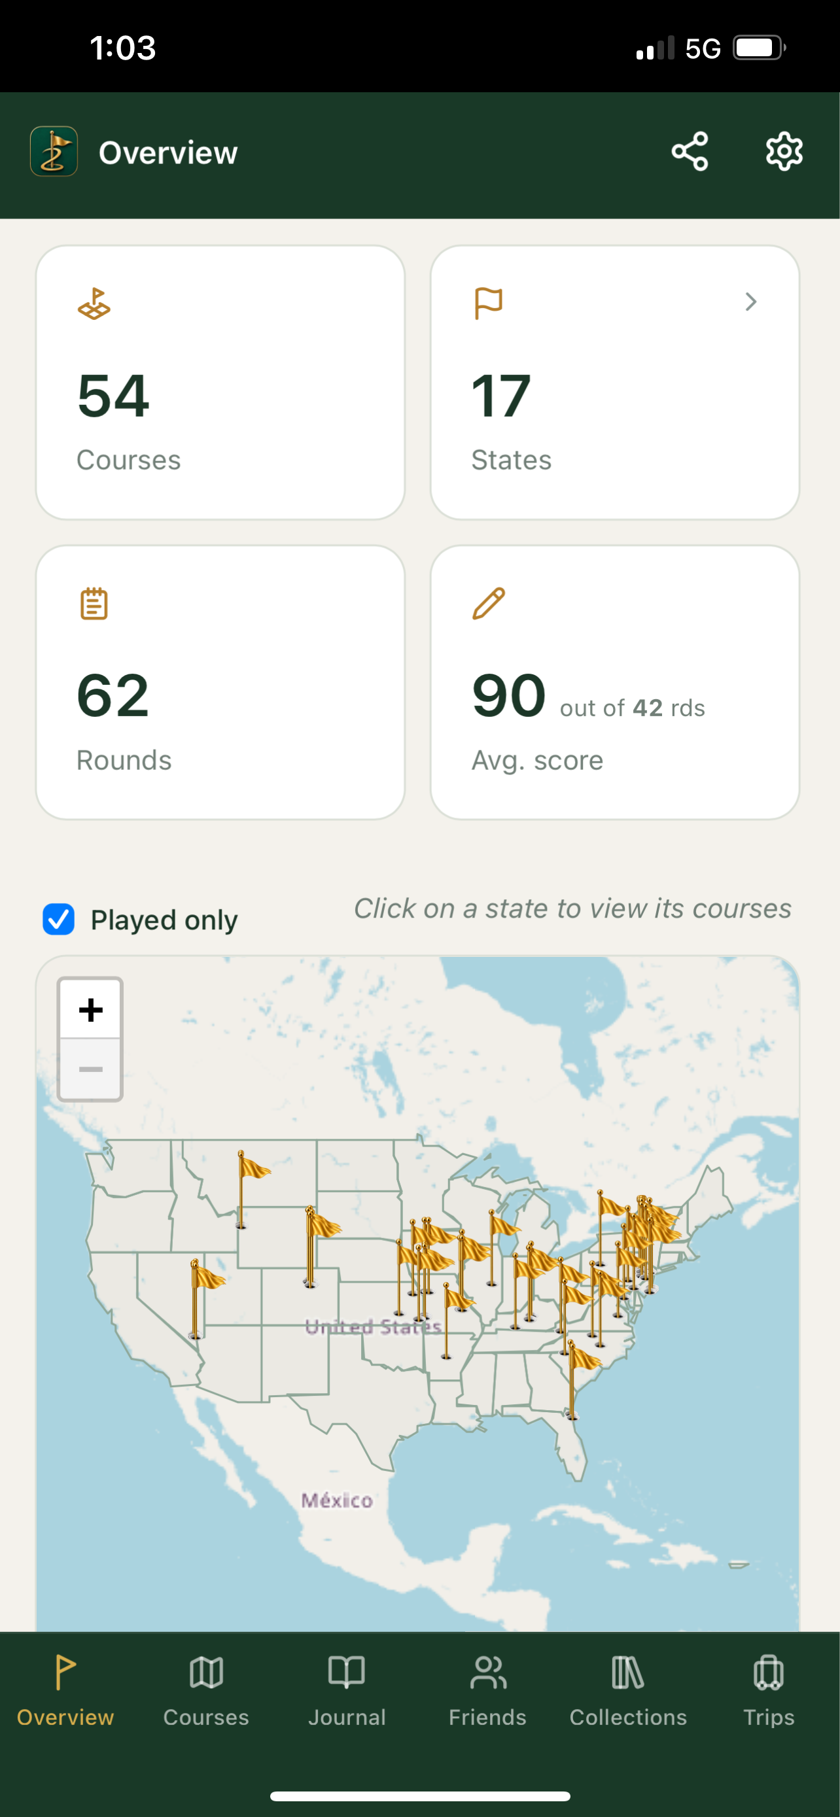Screen dimensions: 840x1817
Task: Click the flag icon on States card
Action: tap(488, 303)
